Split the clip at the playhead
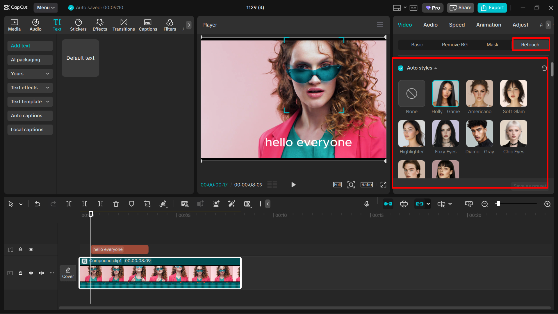Viewport: 558px width, 314px height. click(x=69, y=204)
